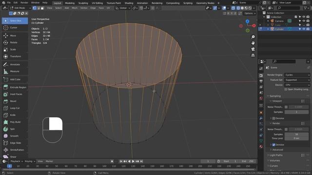Switch to the Shading workspace tab

(x=129, y=3)
